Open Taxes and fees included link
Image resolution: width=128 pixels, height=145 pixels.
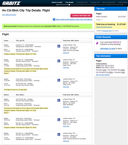[x=104, y=27]
